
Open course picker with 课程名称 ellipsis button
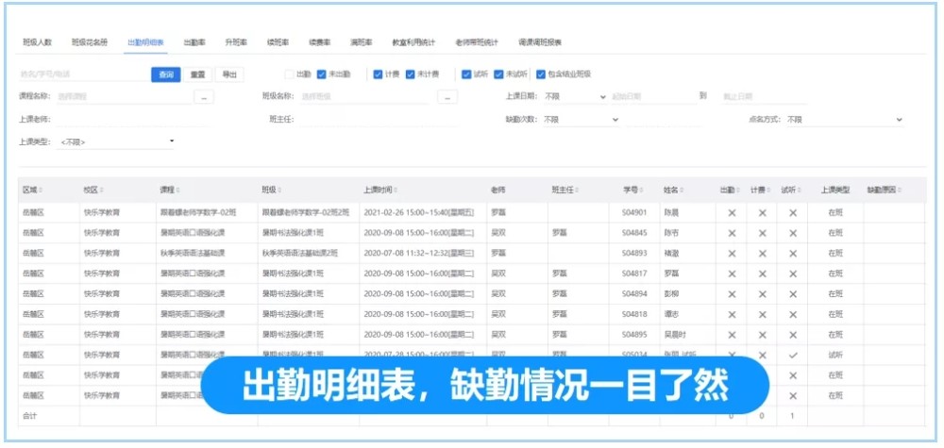[204, 97]
